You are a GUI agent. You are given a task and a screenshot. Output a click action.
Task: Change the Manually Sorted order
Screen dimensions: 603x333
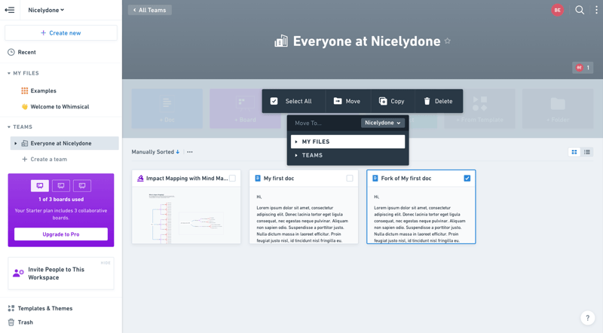coord(155,152)
